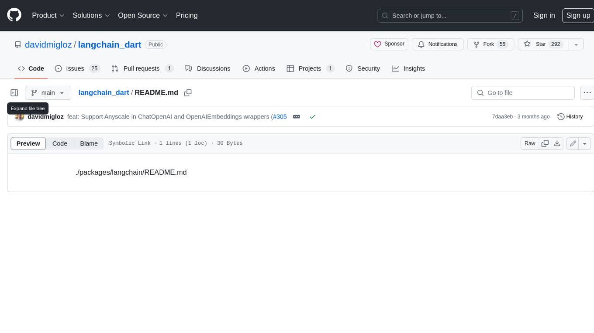The width and height of the screenshot is (594, 333).
Task: Open the star lists dropdown arrow
Action: pyautogui.click(x=576, y=44)
